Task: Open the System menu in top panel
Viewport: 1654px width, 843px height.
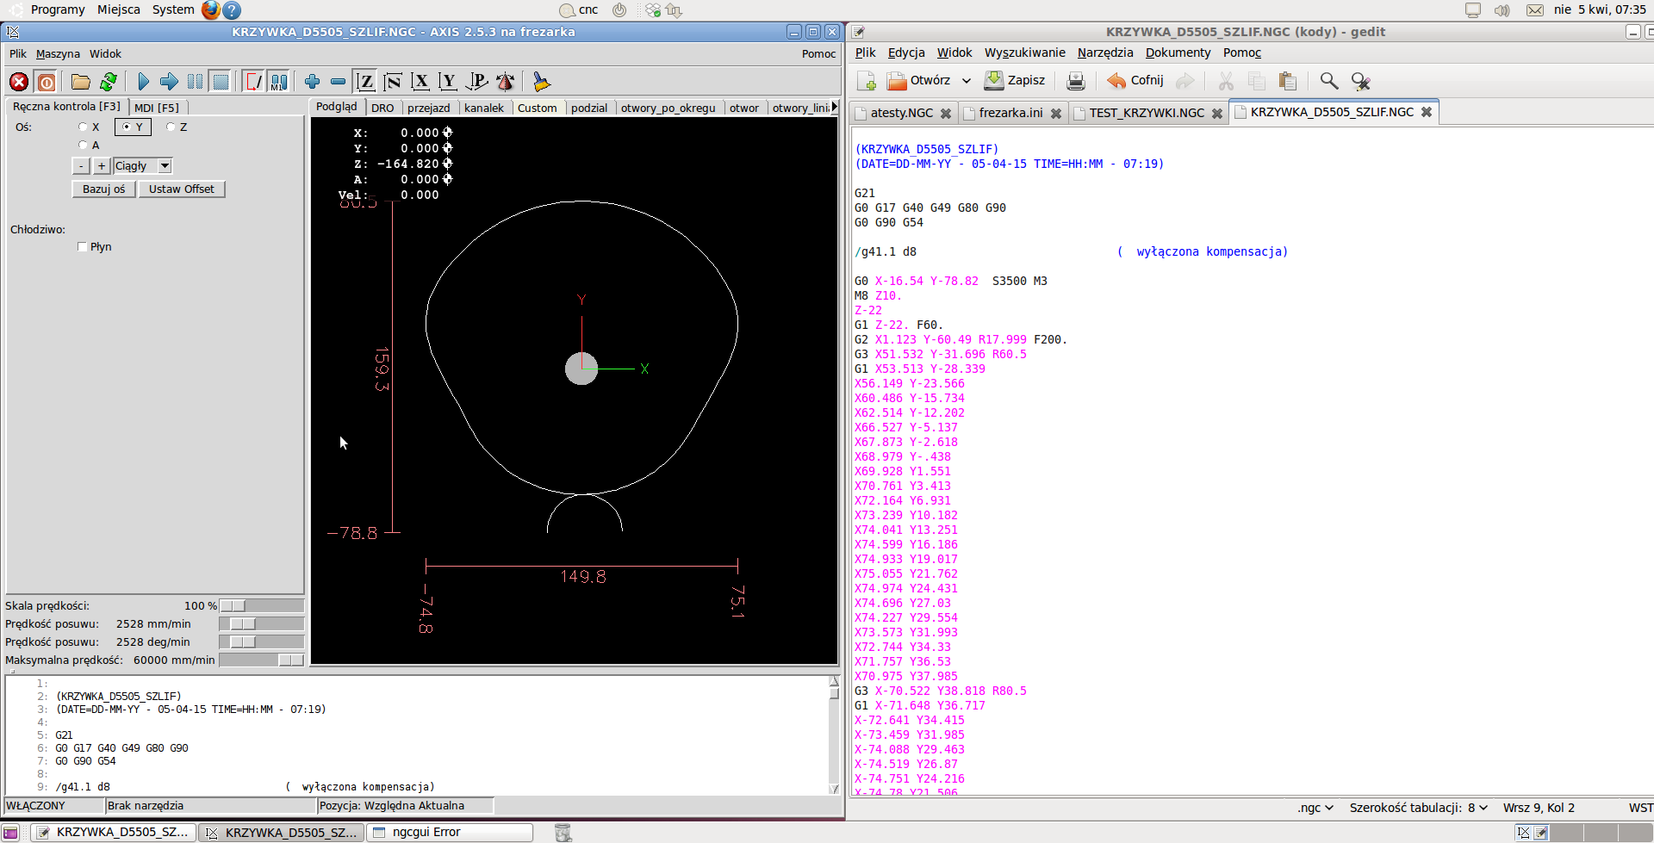Action: coord(173,9)
